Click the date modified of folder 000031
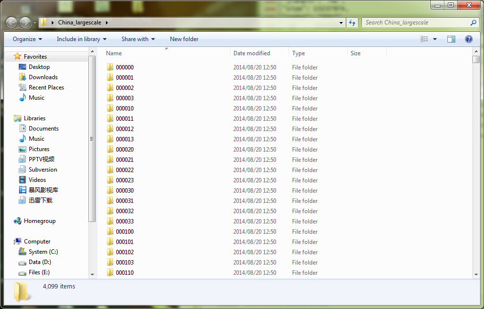Screen dimensions: 484x309 point(254,201)
